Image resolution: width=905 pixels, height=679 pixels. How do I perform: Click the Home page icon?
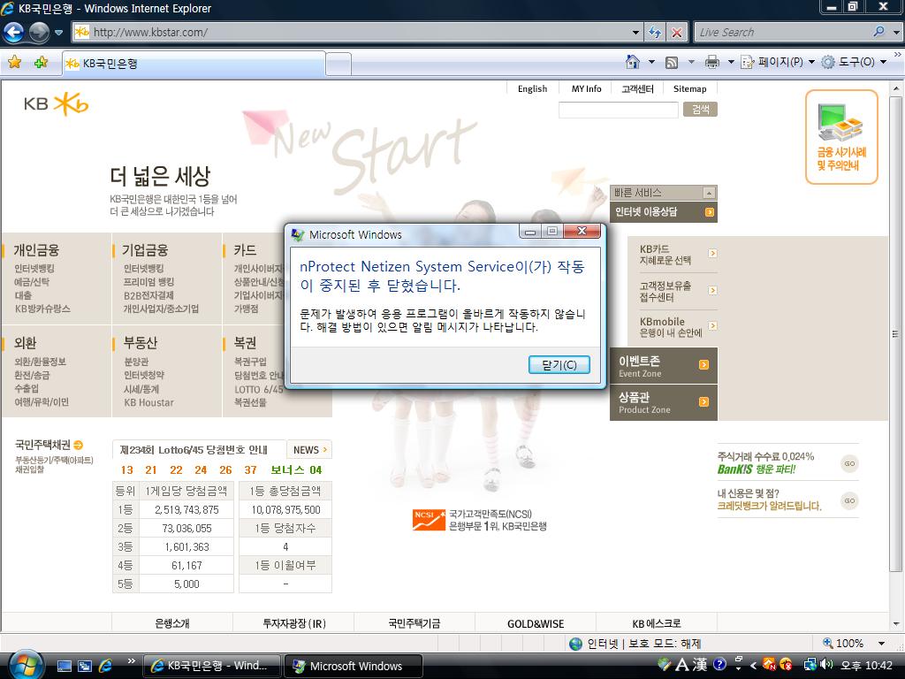click(633, 62)
